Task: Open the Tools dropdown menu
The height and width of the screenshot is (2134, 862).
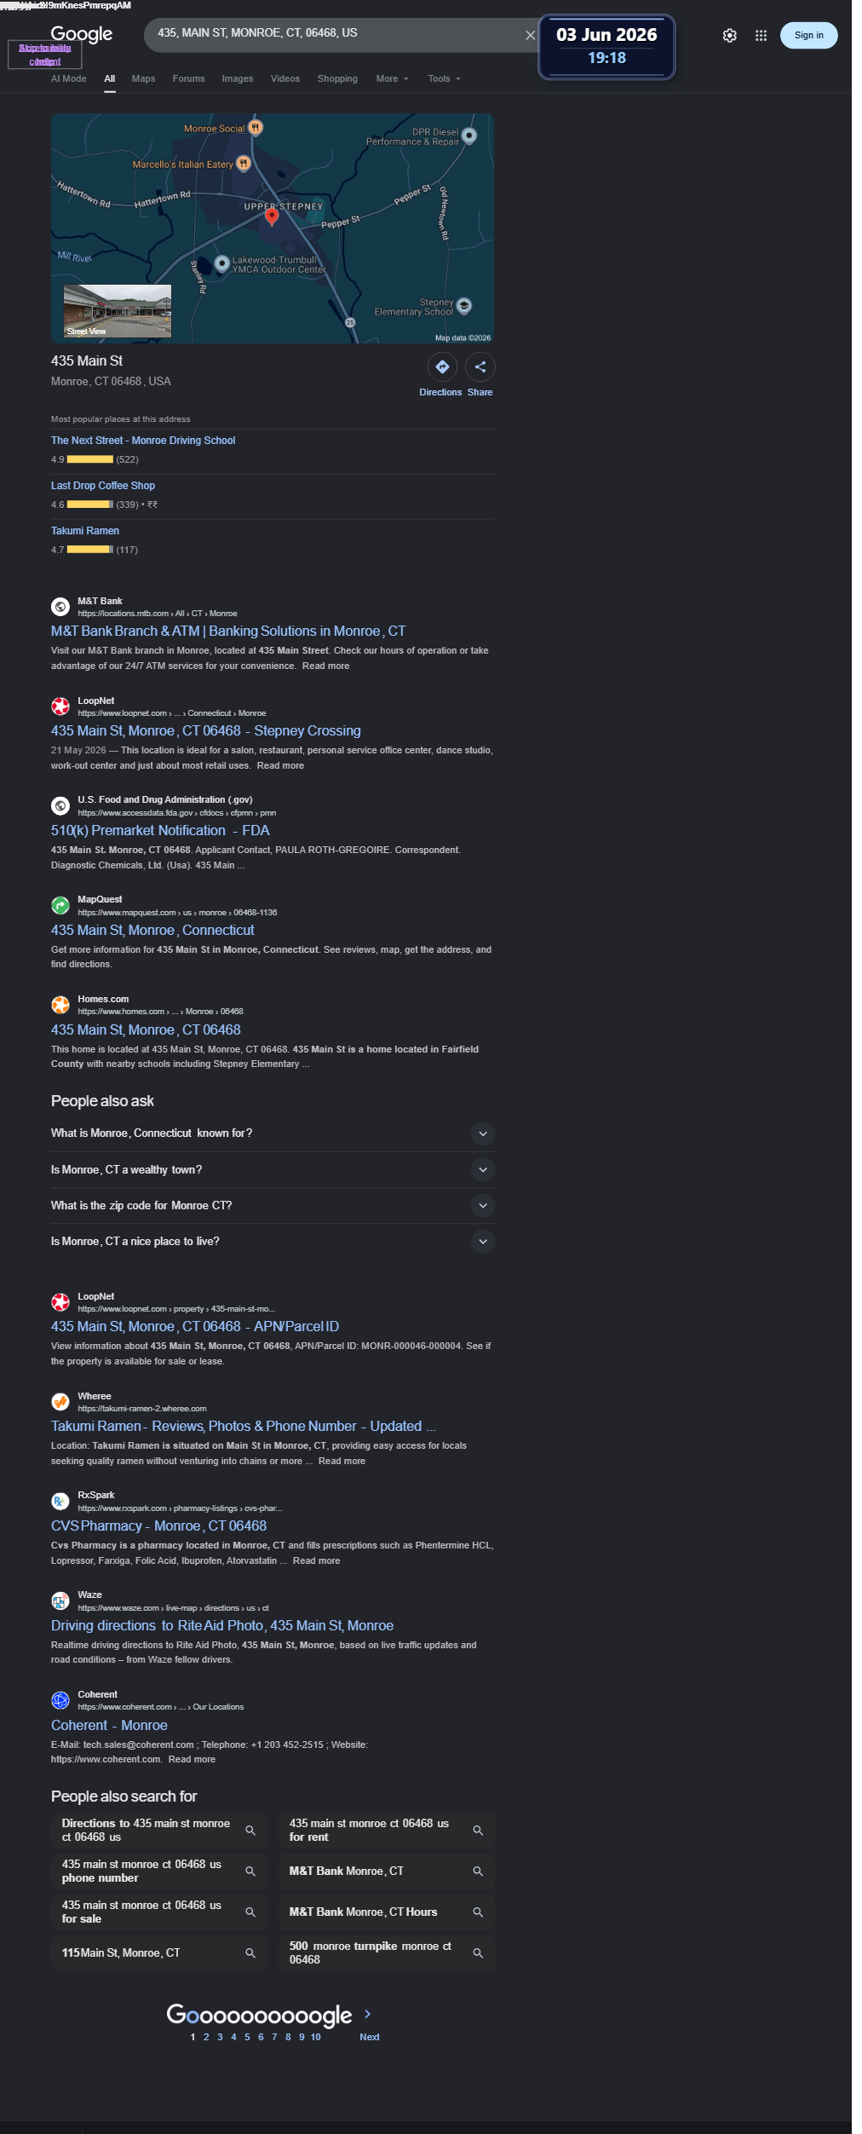Action: tap(444, 78)
